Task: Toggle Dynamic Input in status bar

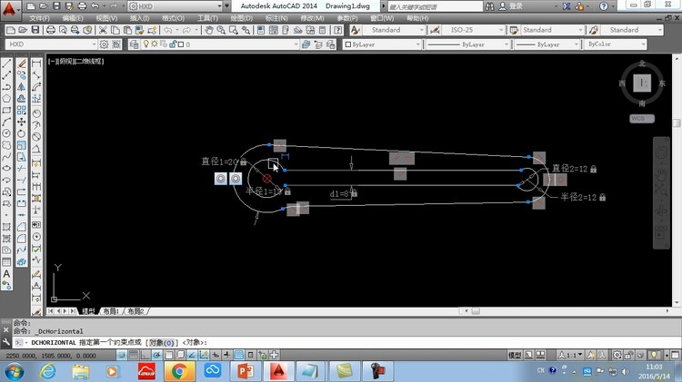Action: [x=216, y=355]
